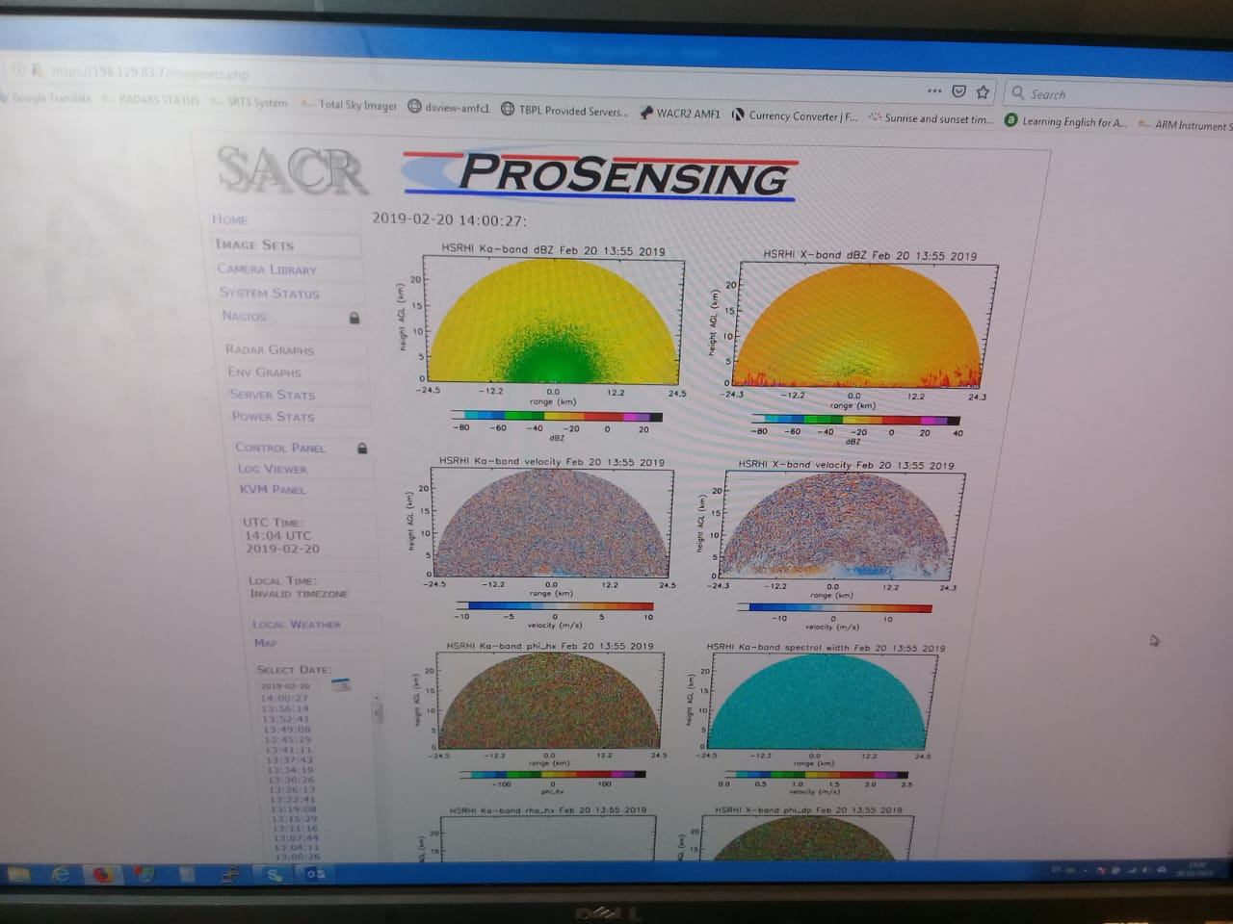
Task: Open the page actions three-dot menu
Action: (933, 90)
